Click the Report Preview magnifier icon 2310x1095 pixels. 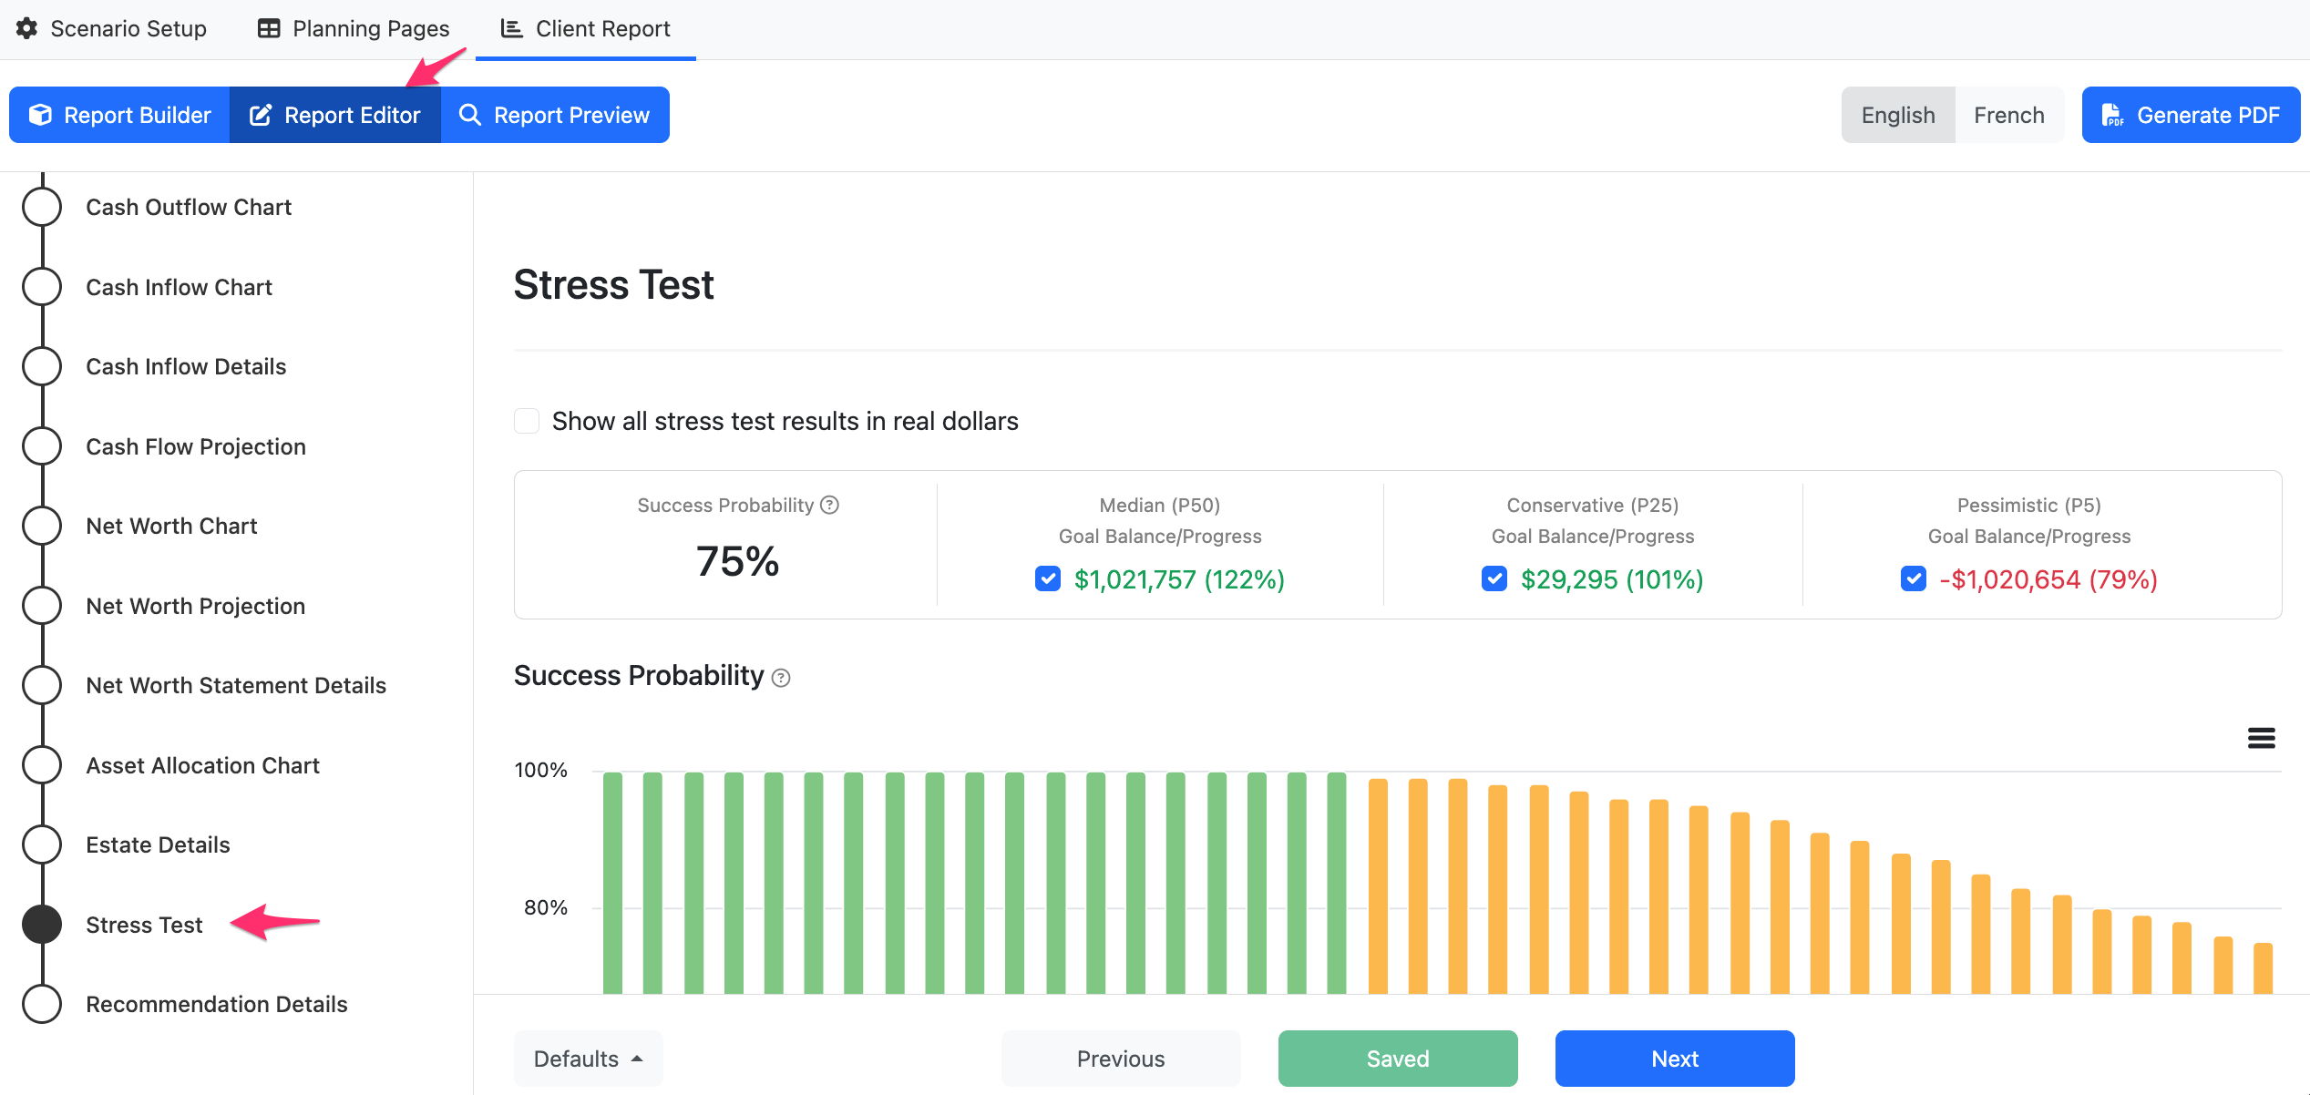469,115
